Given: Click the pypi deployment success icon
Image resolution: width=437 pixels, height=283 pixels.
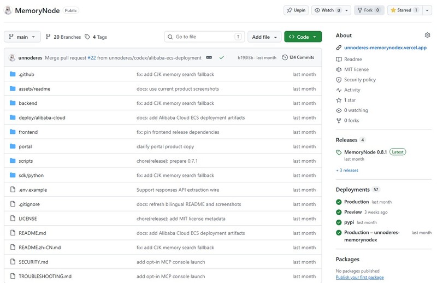Looking at the screenshot, I should (339, 222).
